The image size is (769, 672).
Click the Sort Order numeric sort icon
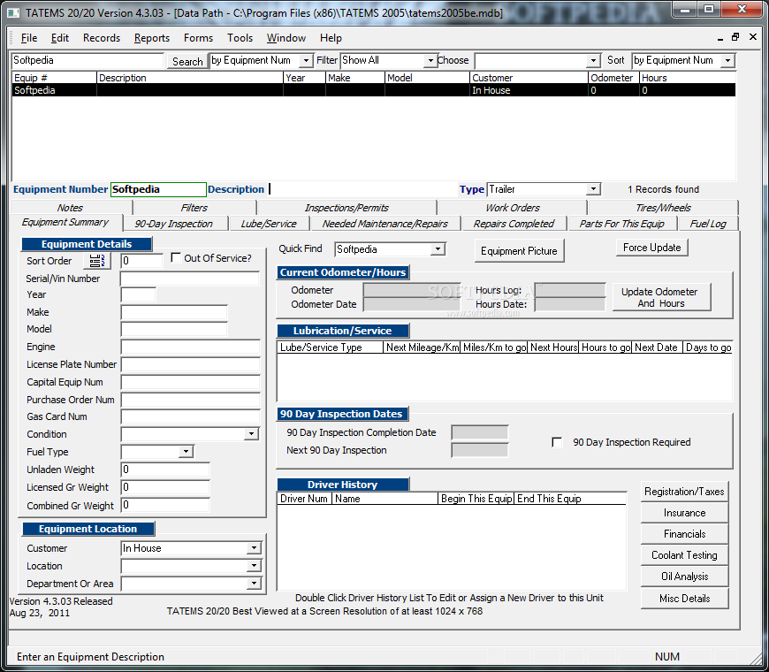[x=95, y=260]
